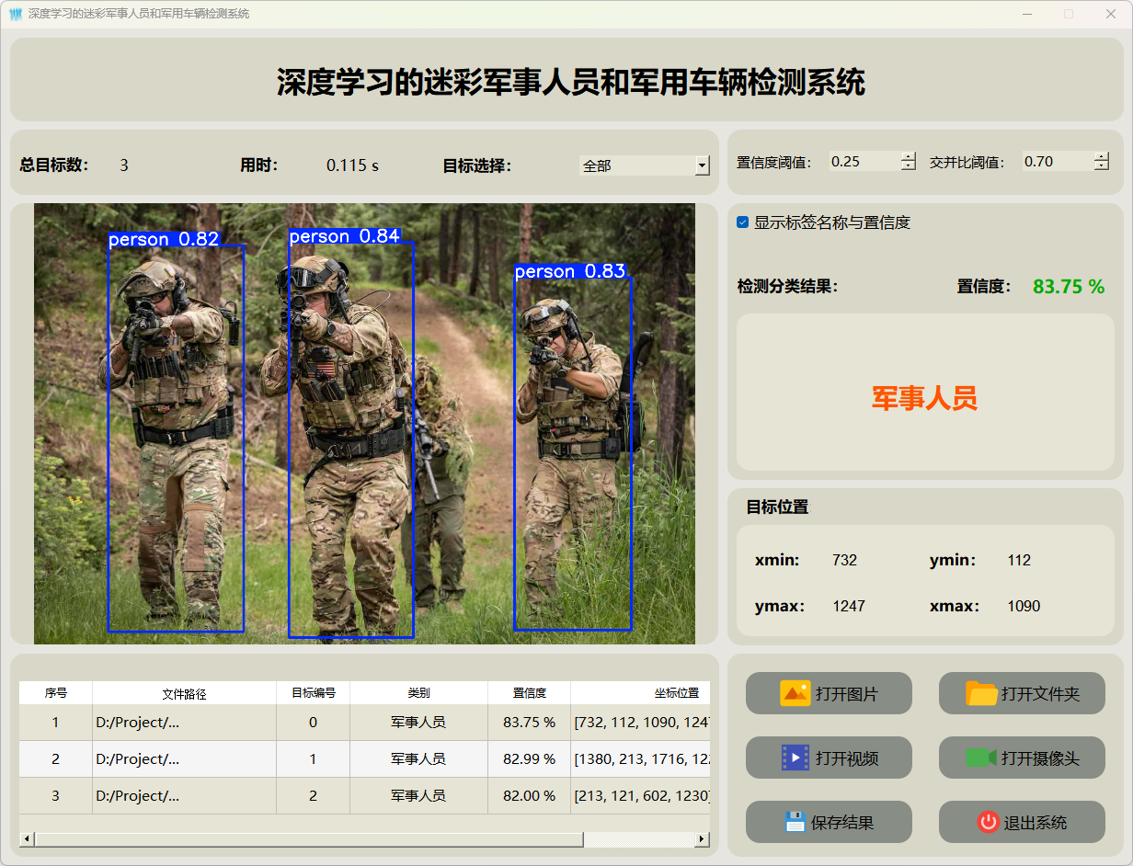The image size is (1133, 866).
Task: Click the table's horizontal scrollbar right arrow
Action: 703,839
